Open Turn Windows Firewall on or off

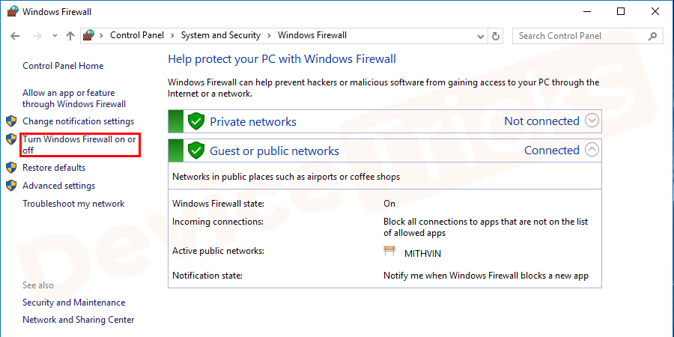click(79, 145)
